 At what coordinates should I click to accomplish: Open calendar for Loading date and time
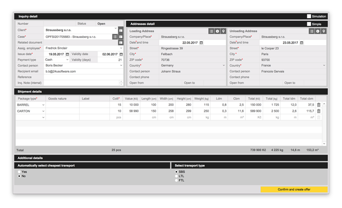[202, 43]
